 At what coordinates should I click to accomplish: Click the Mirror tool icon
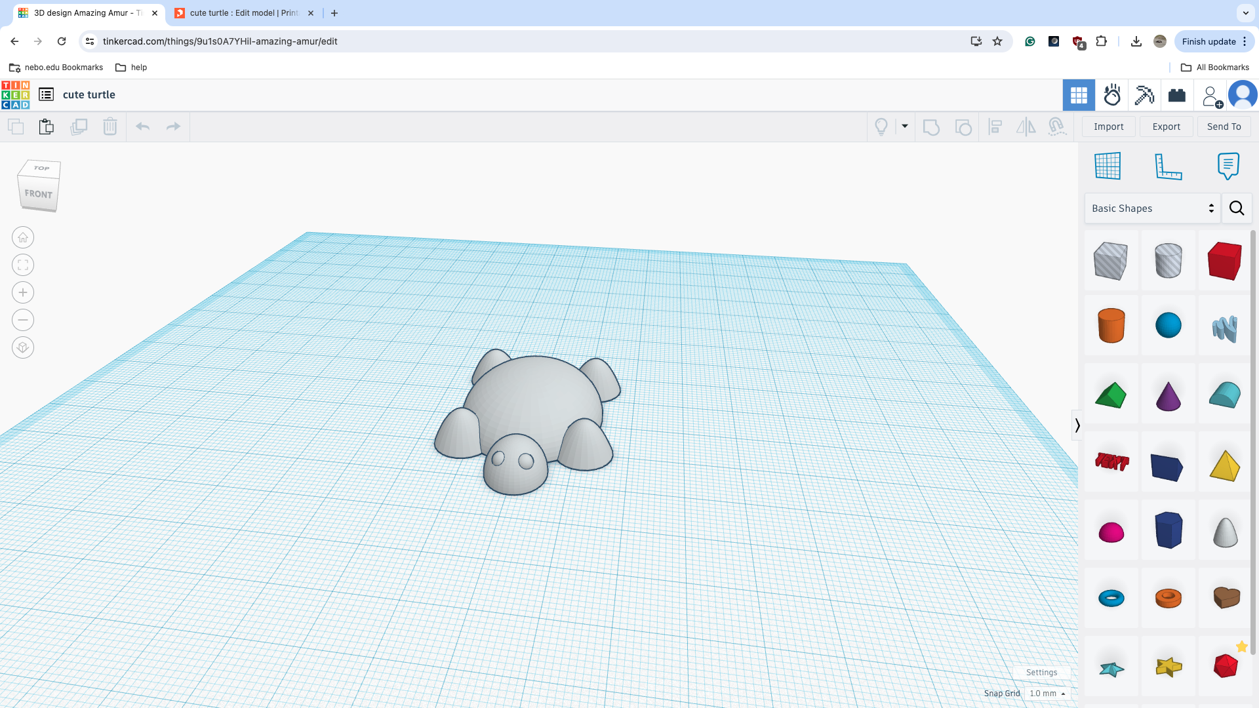(x=1026, y=127)
